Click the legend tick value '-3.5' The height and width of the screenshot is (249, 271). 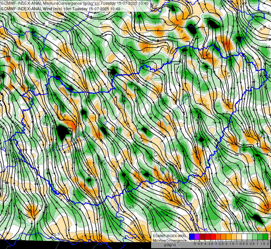(x=210, y=244)
